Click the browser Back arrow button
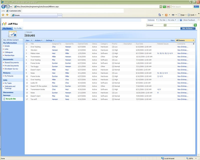Image resolution: width=200 pixels, height=160 pixels. coord(3,7)
